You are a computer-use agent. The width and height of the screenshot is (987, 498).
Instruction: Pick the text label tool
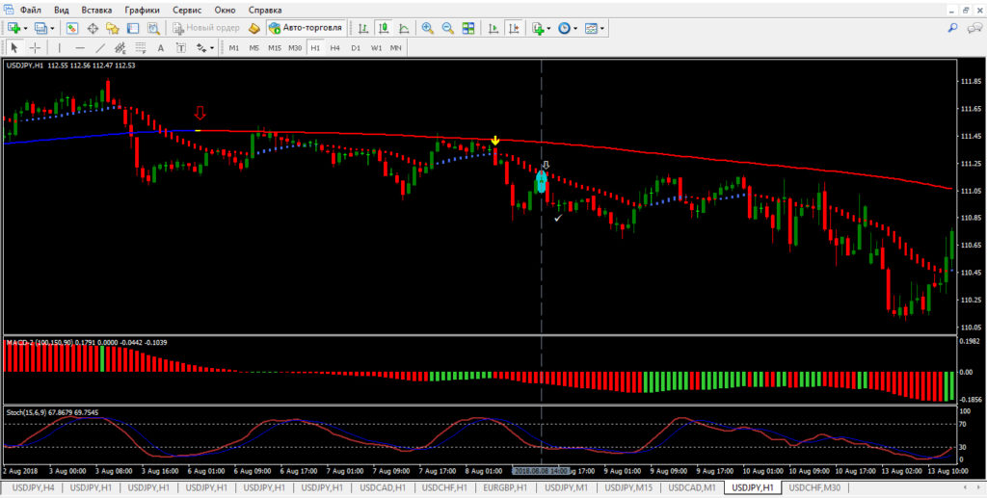pos(160,47)
